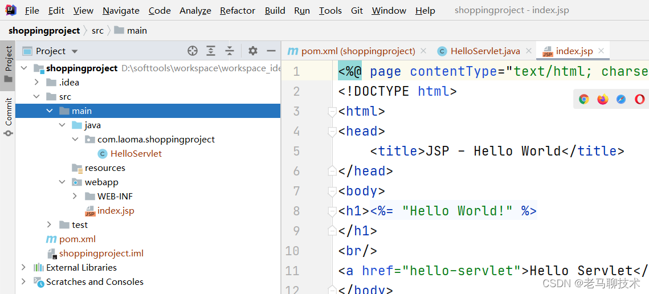This screenshot has height=294, width=649.
Task: Open the Analyze menu
Action: (195, 11)
